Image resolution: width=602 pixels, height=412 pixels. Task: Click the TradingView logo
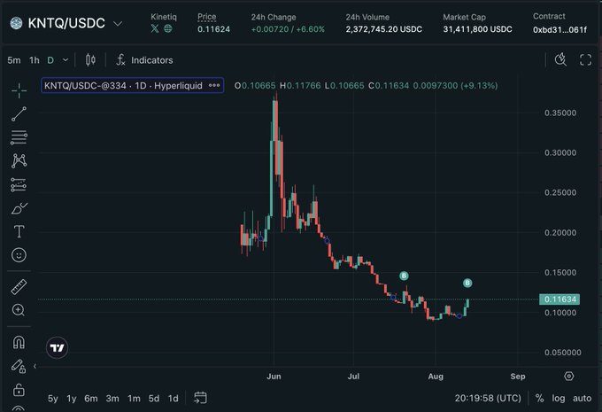(58, 348)
